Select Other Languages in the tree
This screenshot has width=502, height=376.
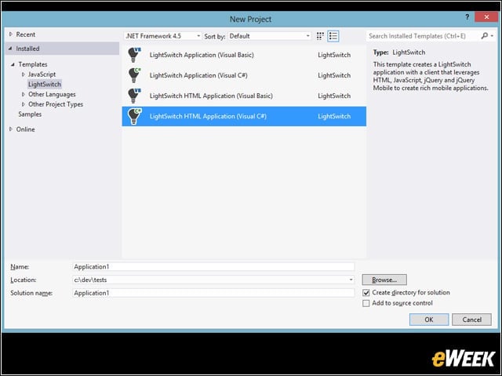tap(52, 94)
